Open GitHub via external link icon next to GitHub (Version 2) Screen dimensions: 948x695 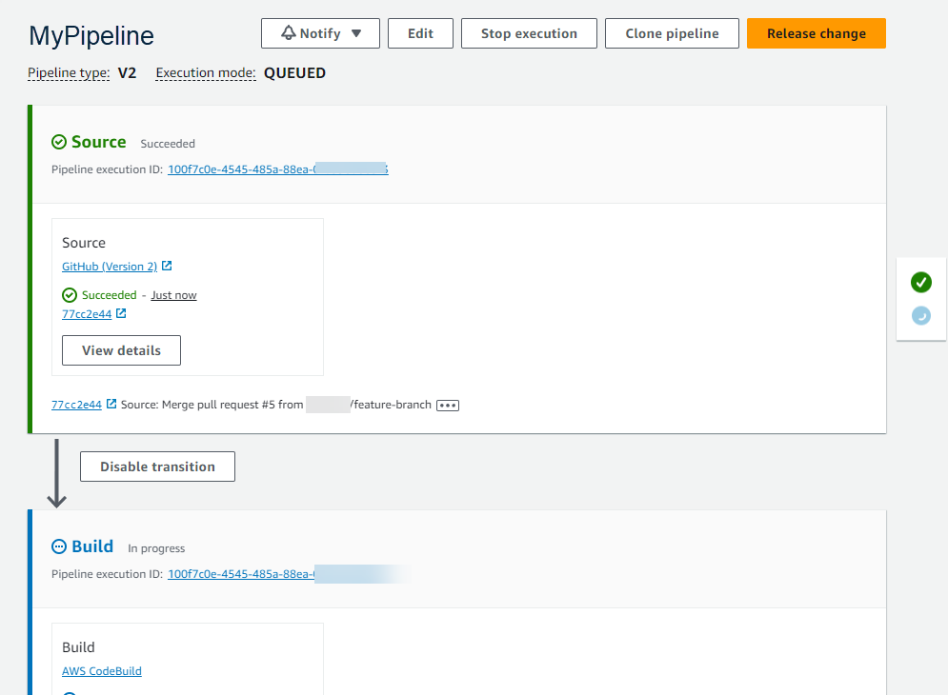168,266
